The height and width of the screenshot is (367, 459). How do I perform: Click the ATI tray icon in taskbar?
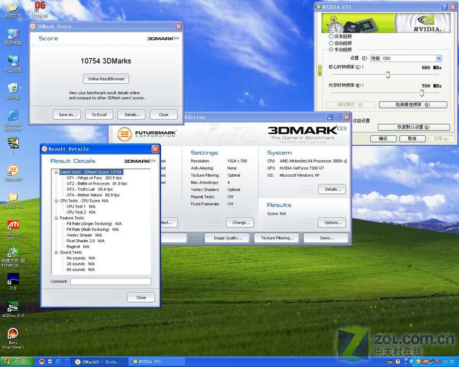[425, 362]
